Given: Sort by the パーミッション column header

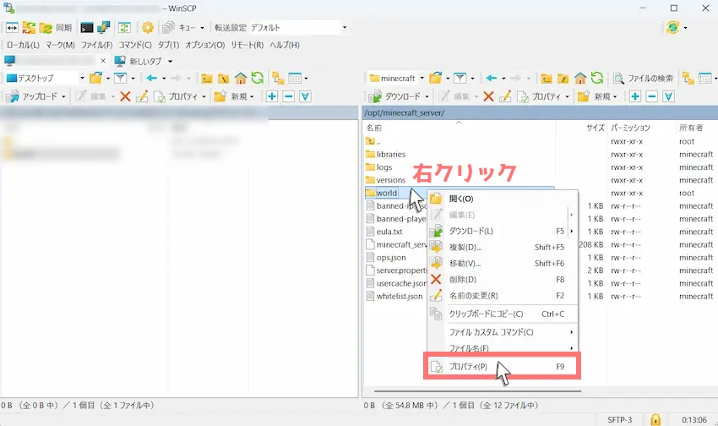Looking at the screenshot, I should pos(630,128).
